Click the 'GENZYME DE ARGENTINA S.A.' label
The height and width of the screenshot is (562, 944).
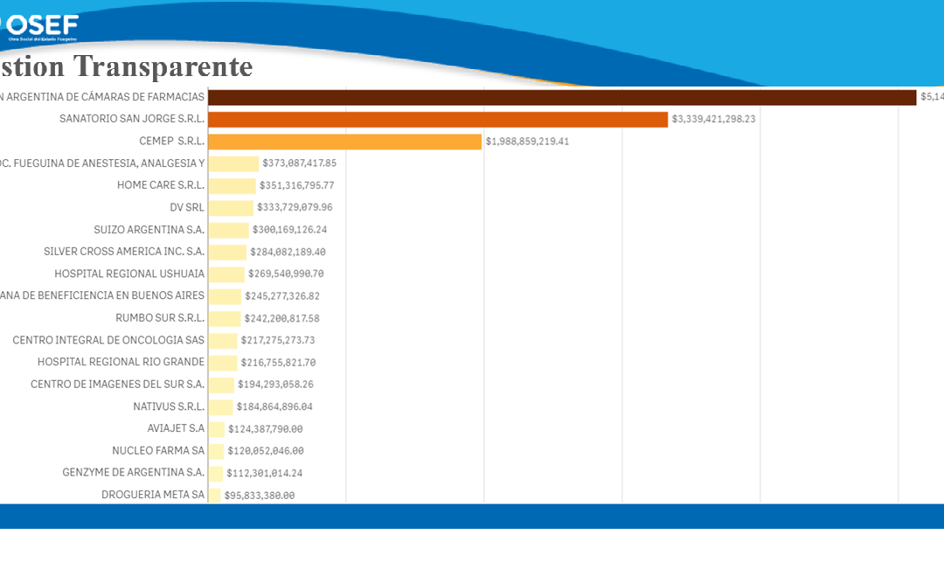tap(133, 472)
